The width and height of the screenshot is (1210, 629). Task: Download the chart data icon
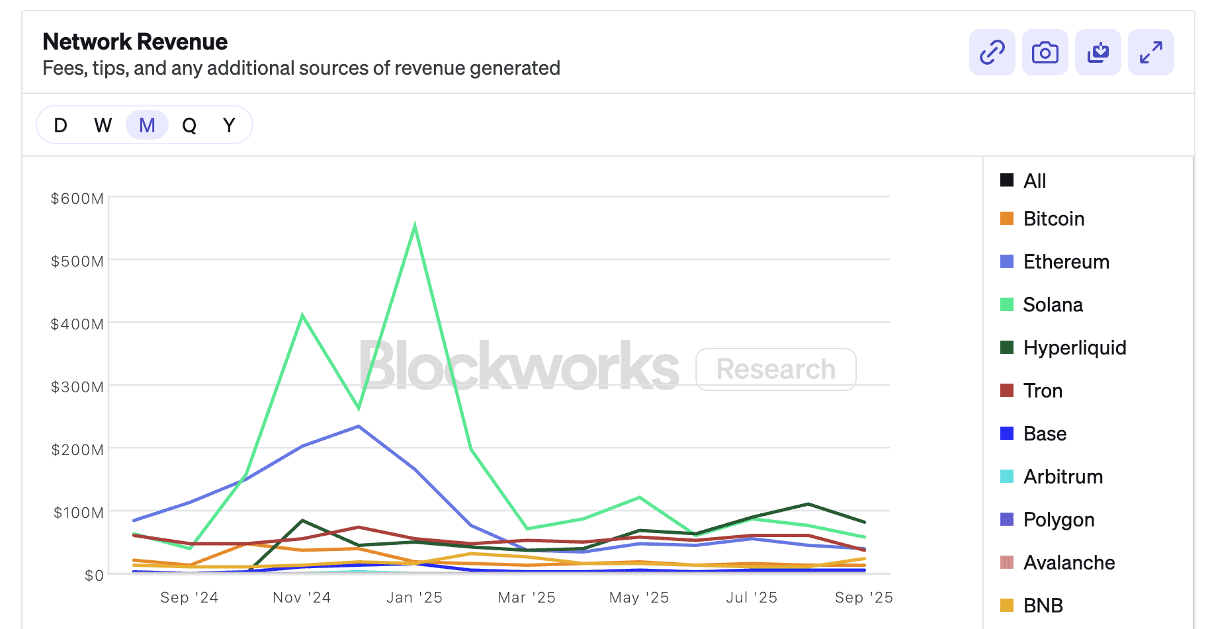point(1098,52)
